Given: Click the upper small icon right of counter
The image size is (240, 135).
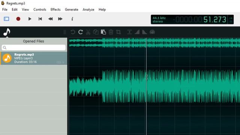Looking at the screenshot, I should (231, 18).
